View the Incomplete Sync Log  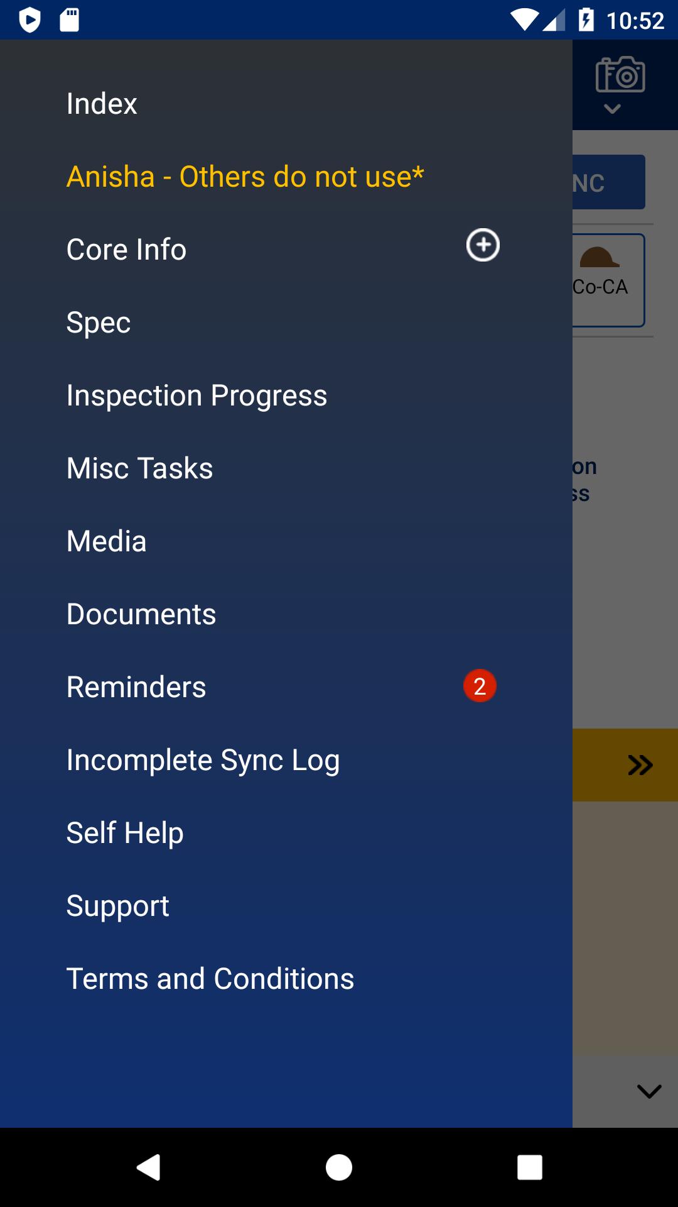click(x=203, y=760)
